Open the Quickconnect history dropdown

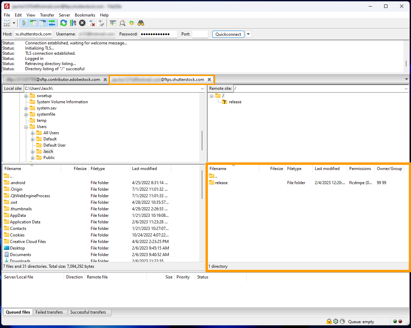pos(248,34)
